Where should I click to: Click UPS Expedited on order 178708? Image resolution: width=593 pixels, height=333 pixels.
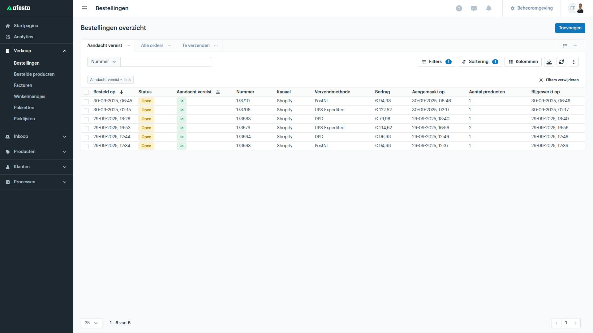click(329, 110)
